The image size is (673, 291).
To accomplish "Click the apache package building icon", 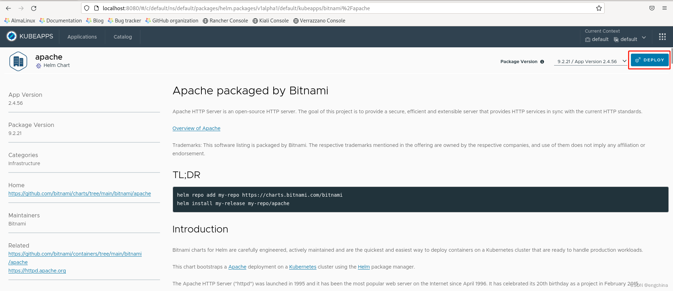I will click(x=18, y=61).
